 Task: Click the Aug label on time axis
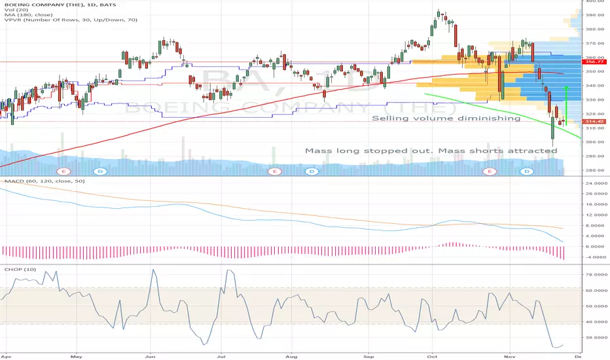pyautogui.click(x=291, y=356)
